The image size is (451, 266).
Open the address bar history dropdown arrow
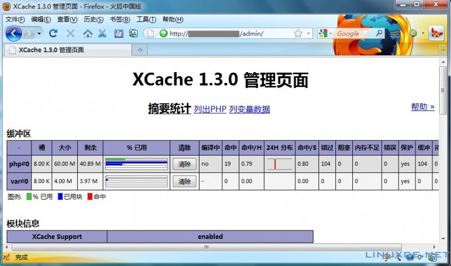[308, 33]
